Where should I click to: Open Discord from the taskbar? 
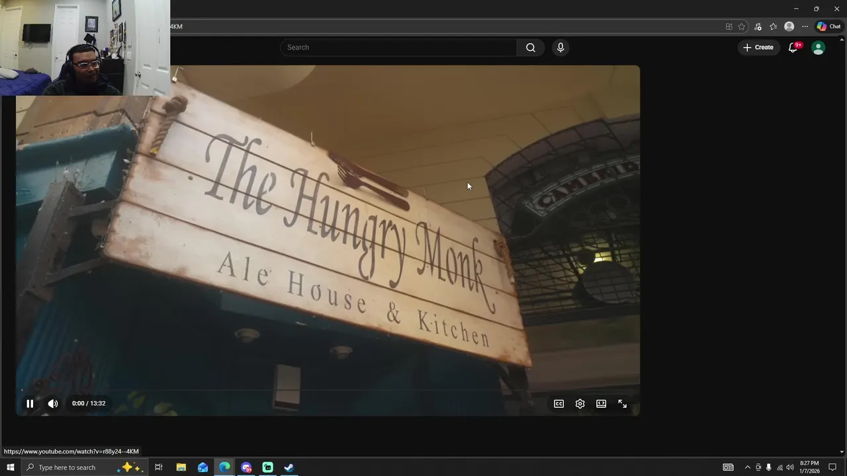tap(246, 467)
